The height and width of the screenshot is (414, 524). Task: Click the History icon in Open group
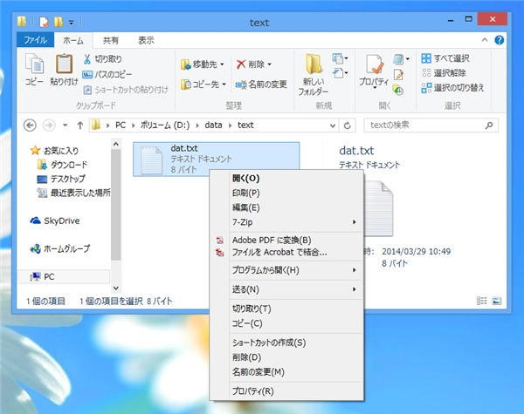[397, 90]
